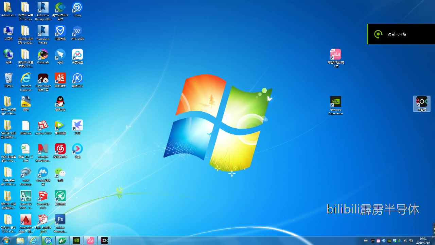This screenshot has width=435, height=245.
Task: Open the green rocket system optimizer shortcut
Action: tap(60, 198)
